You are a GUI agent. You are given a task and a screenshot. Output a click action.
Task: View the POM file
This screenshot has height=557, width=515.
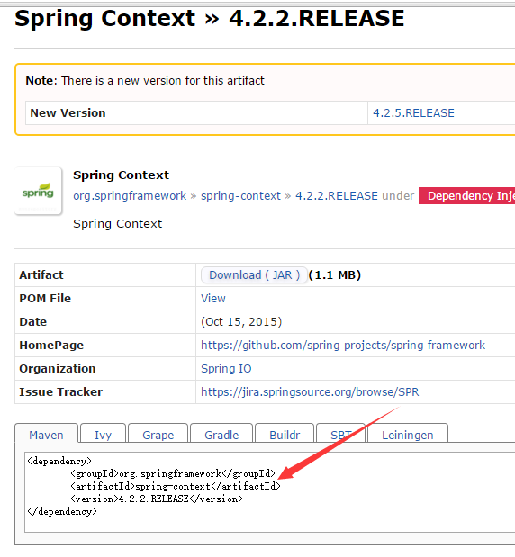point(213,299)
